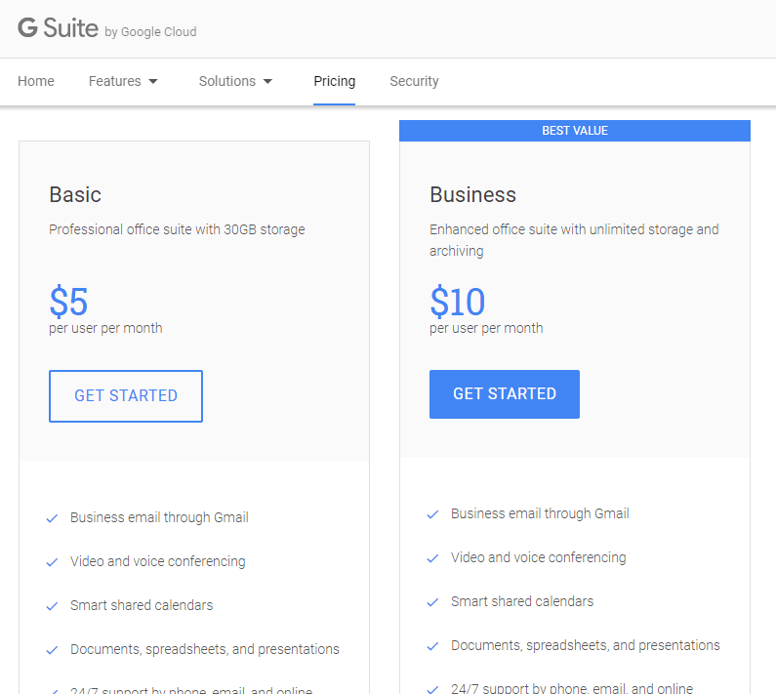Click Get Started for the Basic plan
The image size is (776, 694).
tap(126, 396)
